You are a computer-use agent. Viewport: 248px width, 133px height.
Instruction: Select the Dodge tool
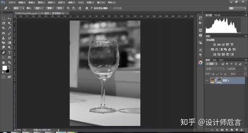[9, 48]
